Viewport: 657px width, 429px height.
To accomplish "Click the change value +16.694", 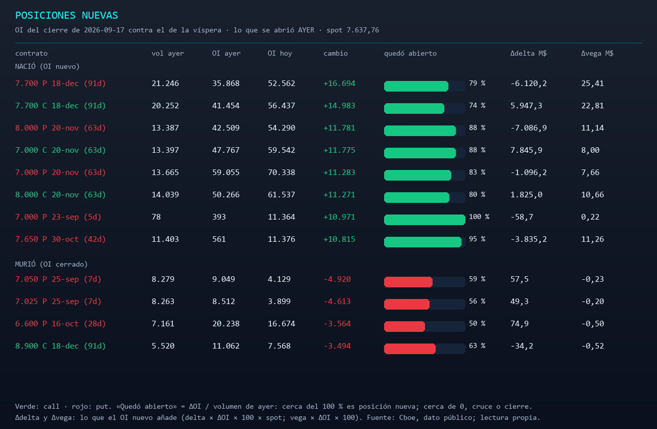I will [x=339, y=84].
